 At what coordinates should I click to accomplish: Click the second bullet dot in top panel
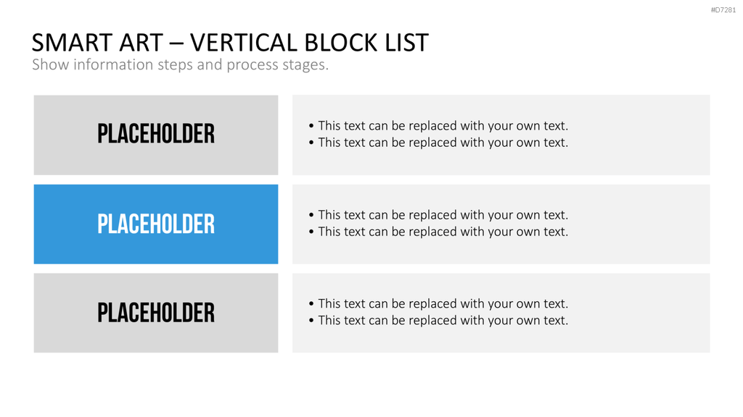click(311, 143)
